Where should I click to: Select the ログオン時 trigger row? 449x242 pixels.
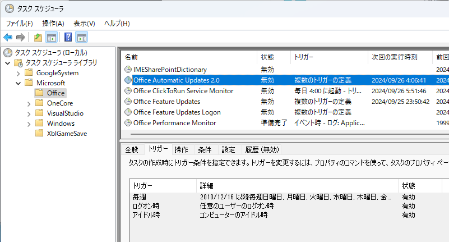[289, 206]
